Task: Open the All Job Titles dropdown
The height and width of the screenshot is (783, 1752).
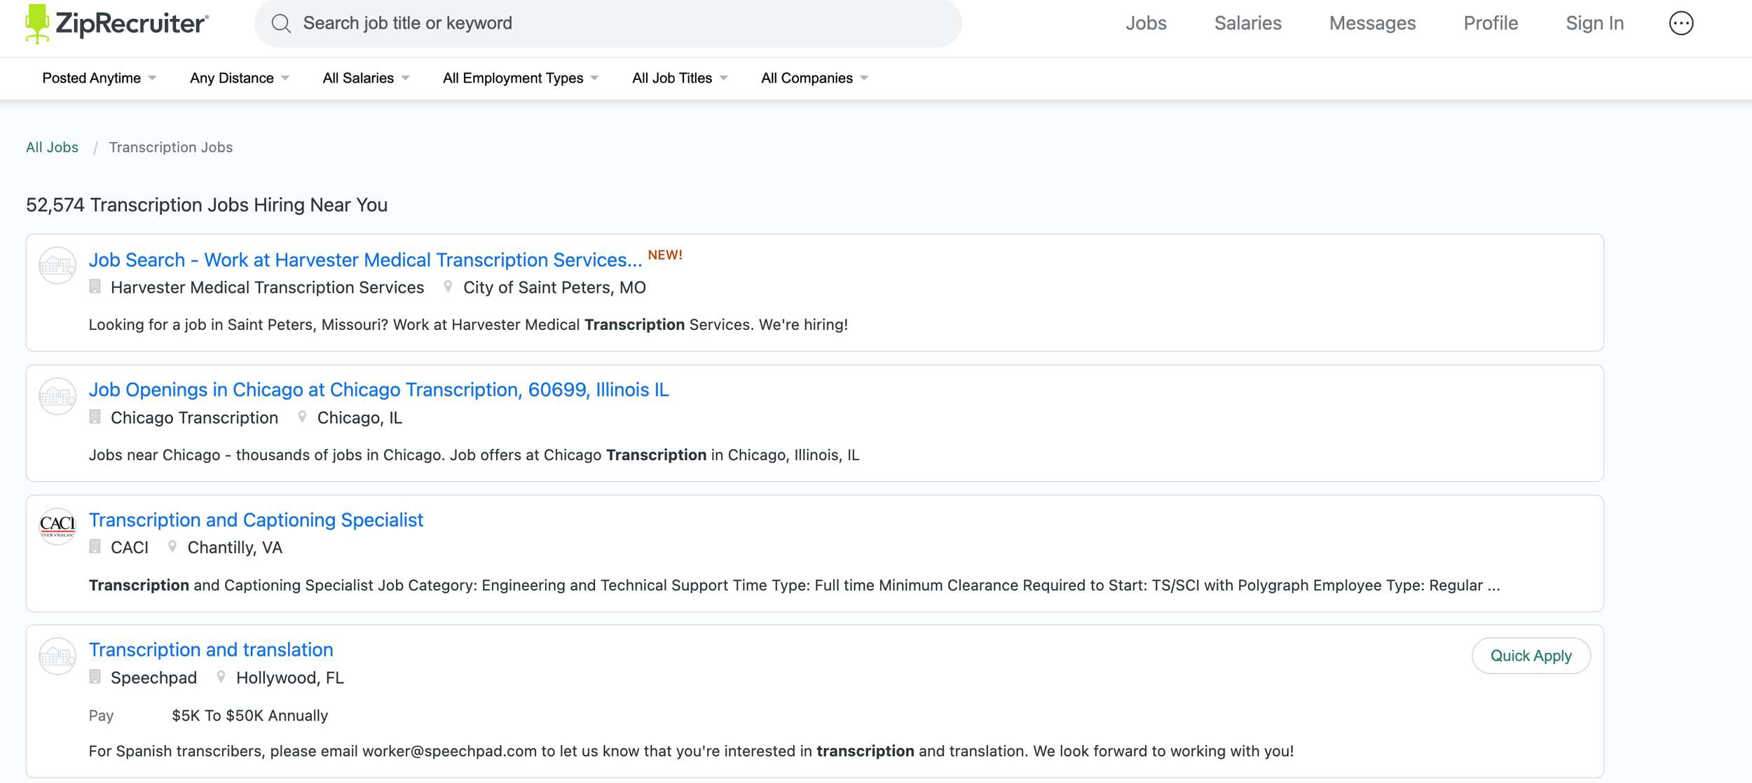Action: pyautogui.click(x=680, y=78)
